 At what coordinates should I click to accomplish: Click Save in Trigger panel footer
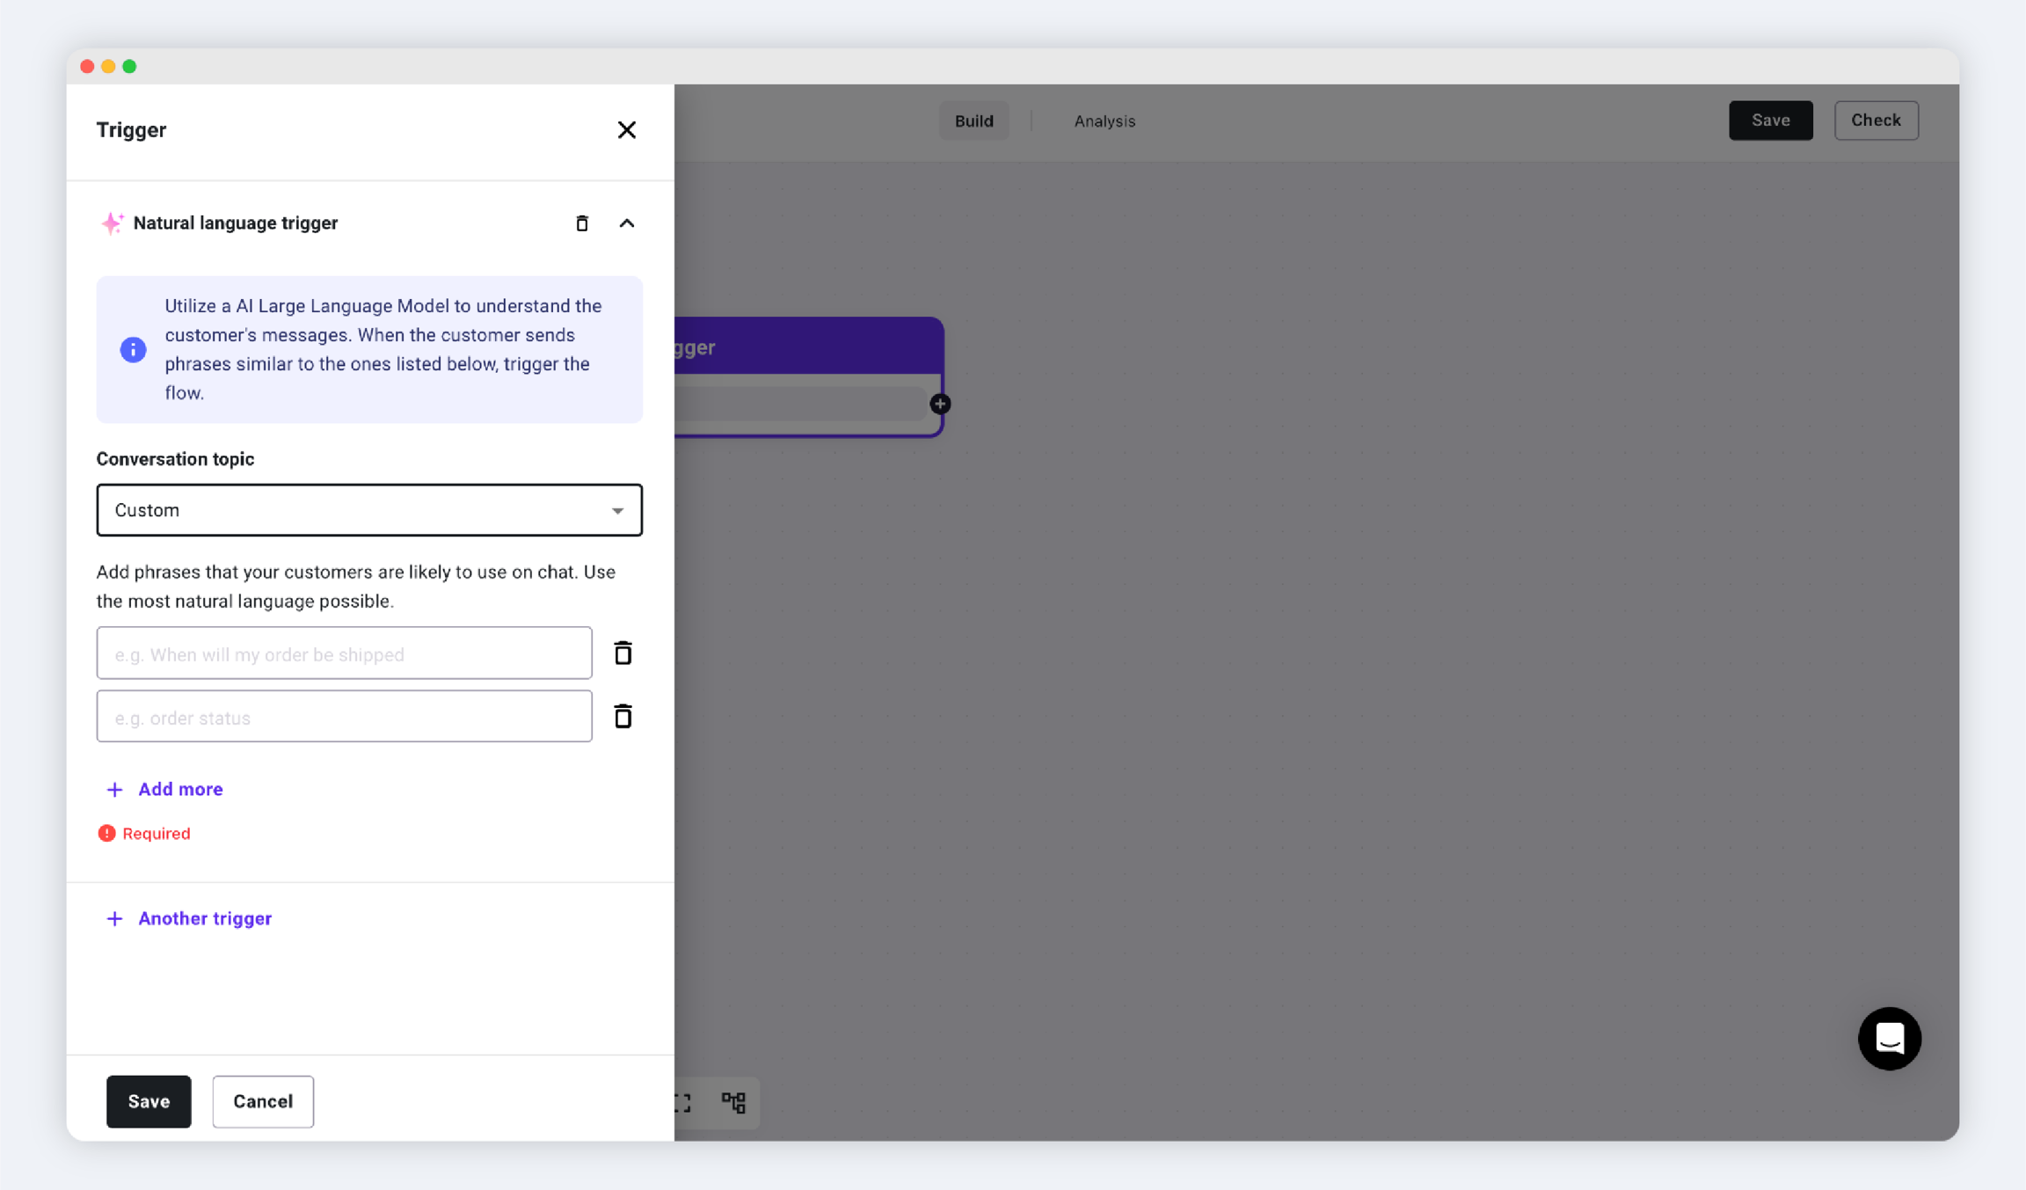click(149, 1101)
